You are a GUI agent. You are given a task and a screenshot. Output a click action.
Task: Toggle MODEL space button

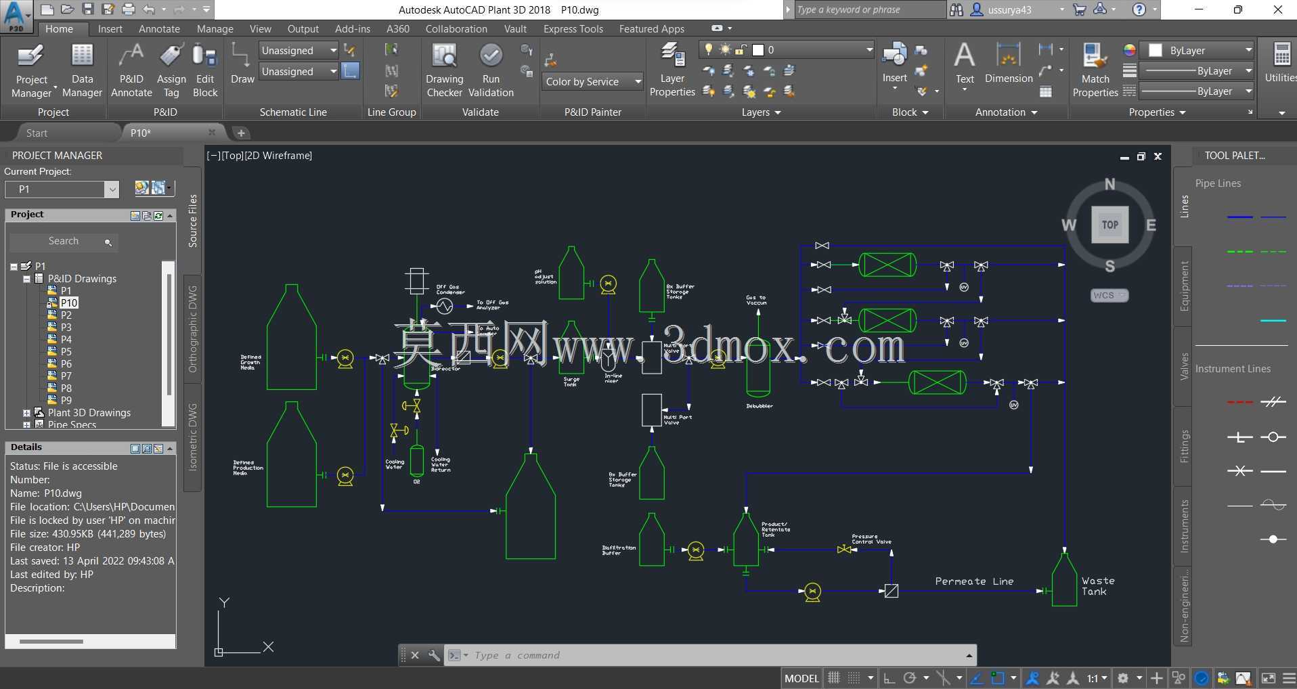coord(801,678)
